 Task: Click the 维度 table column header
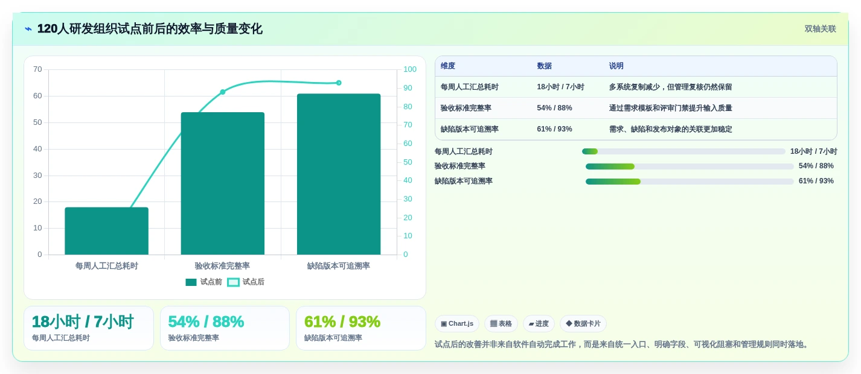tap(448, 66)
